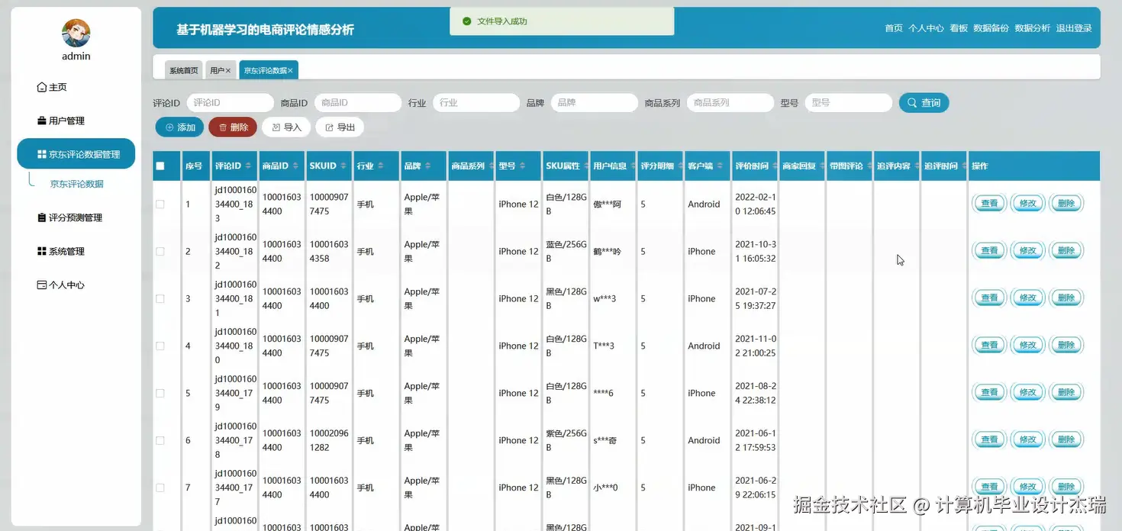Click 查看 for row 2
Viewport: 1122px width, 531px height.
[989, 251]
